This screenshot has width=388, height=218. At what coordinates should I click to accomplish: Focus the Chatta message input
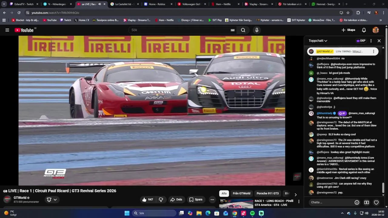click(x=331, y=202)
